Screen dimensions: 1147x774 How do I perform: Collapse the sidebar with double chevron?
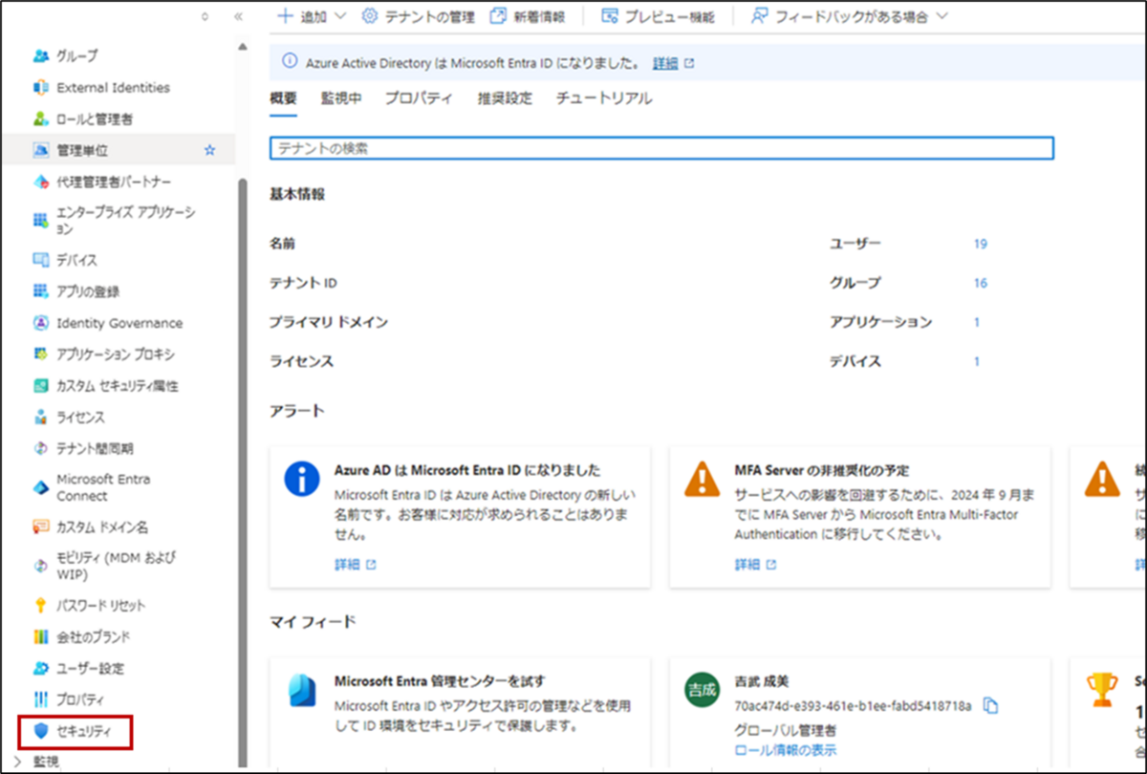pyautogui.click(x=237, y=16)
